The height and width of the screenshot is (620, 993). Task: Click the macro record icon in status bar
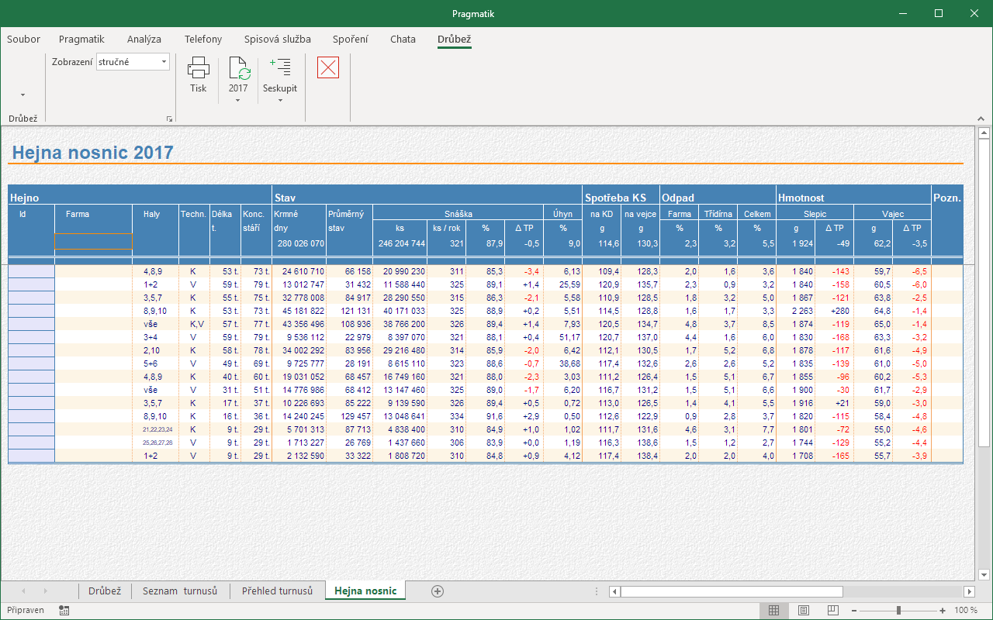pyautogui.click(x=64, y=611)
